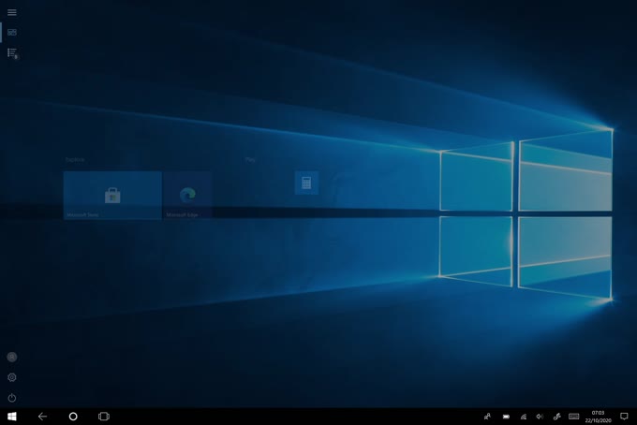637x425 pixels.
Task: Open the Action Center notifications
Action: click(x=624, y=416)
